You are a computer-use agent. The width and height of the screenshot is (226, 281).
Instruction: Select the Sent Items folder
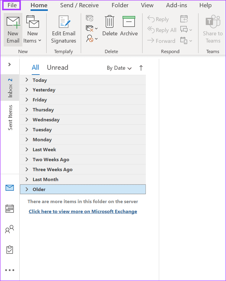coord(10,118)
